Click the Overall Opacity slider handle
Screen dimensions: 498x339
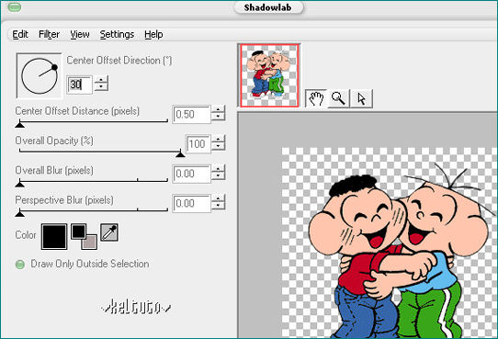click(x=180, y=153)
